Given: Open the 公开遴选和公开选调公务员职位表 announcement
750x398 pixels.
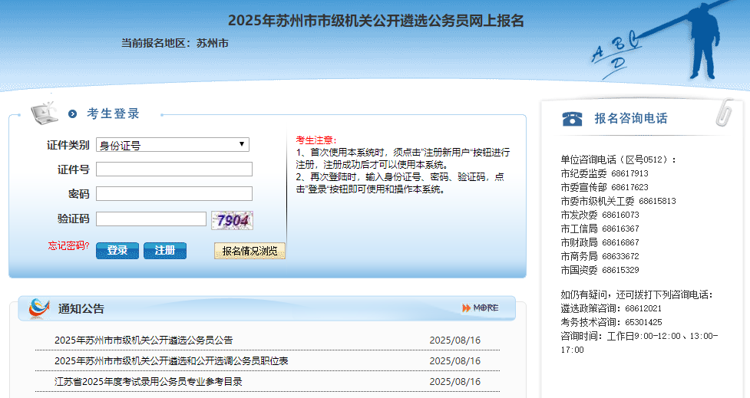Looking at the screenshot, I should (171, 360).
